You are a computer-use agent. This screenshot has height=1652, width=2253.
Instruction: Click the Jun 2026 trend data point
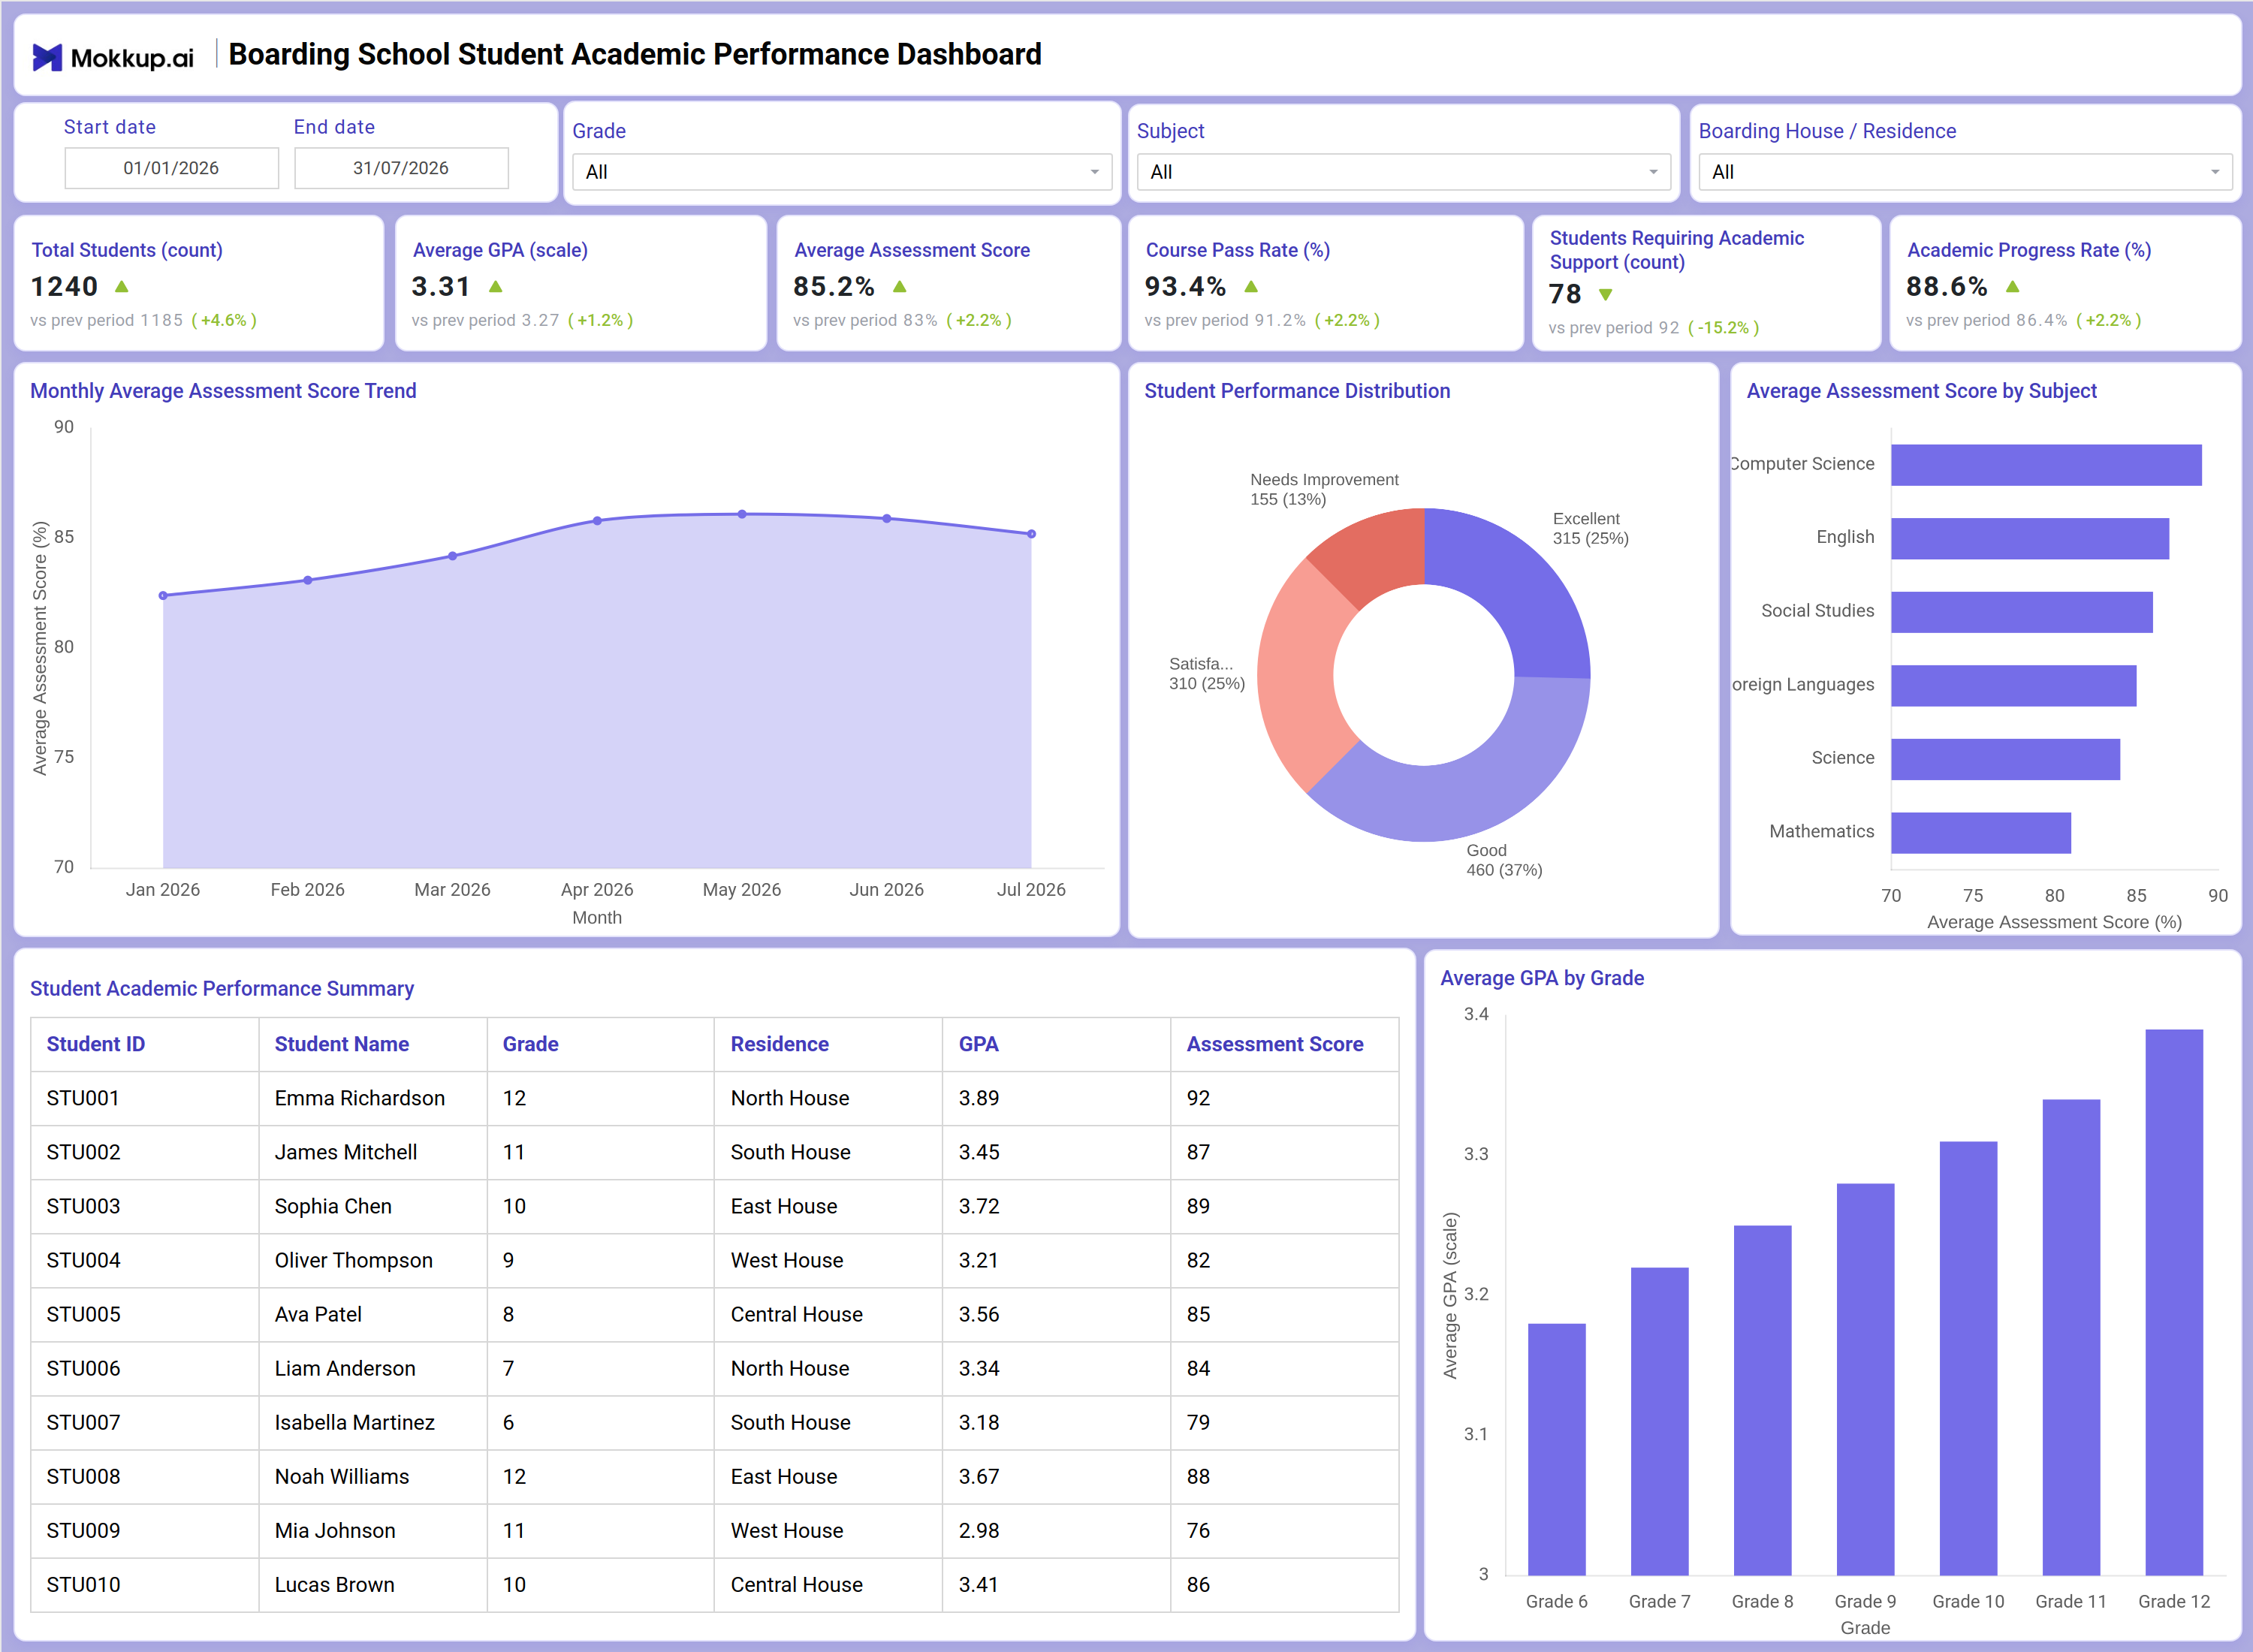[887, 519]
